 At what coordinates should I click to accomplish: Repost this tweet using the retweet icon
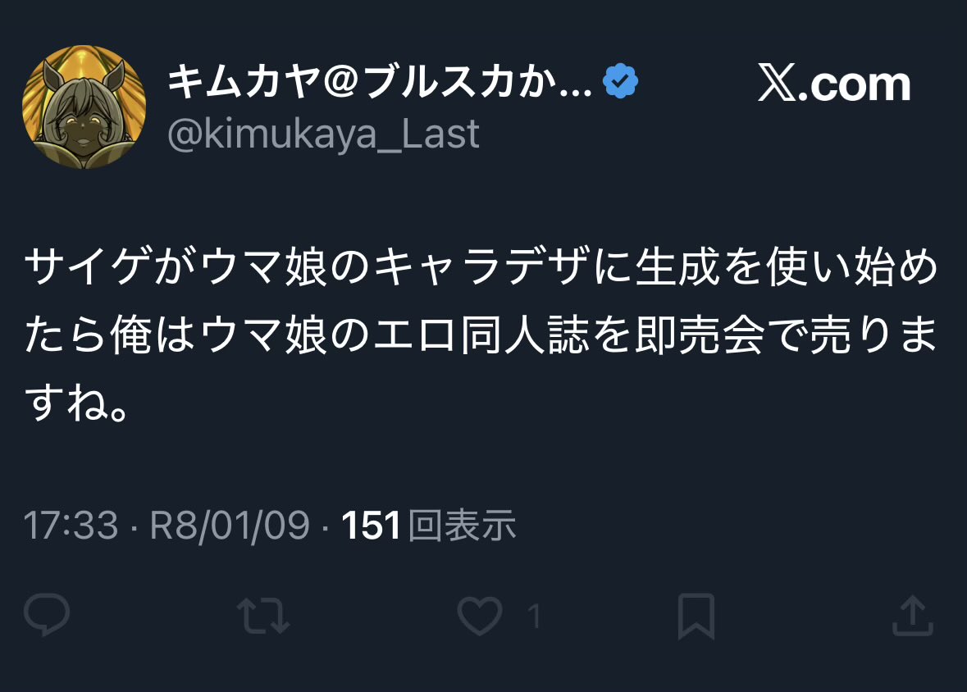click(x=262, y=617)
